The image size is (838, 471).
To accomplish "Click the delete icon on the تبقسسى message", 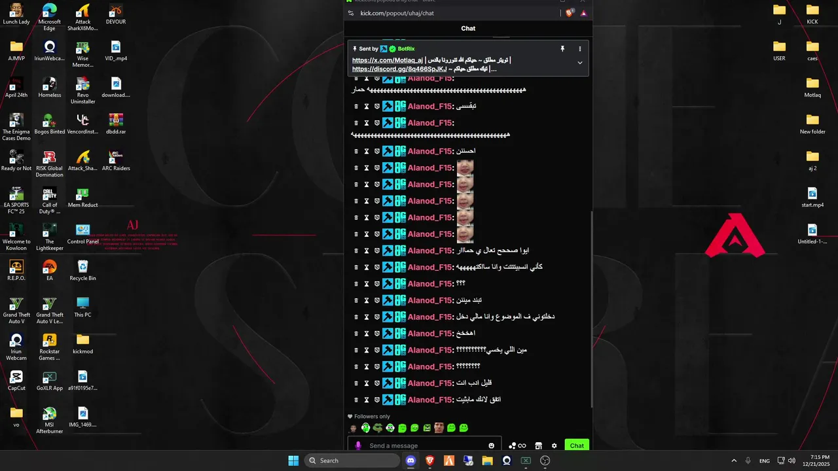I will [x=356, y=106].
